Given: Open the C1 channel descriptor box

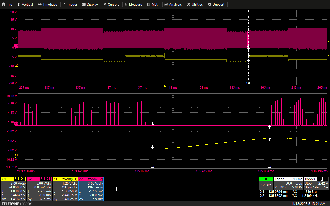Looking at the screenshot, I should click(13, 189).
